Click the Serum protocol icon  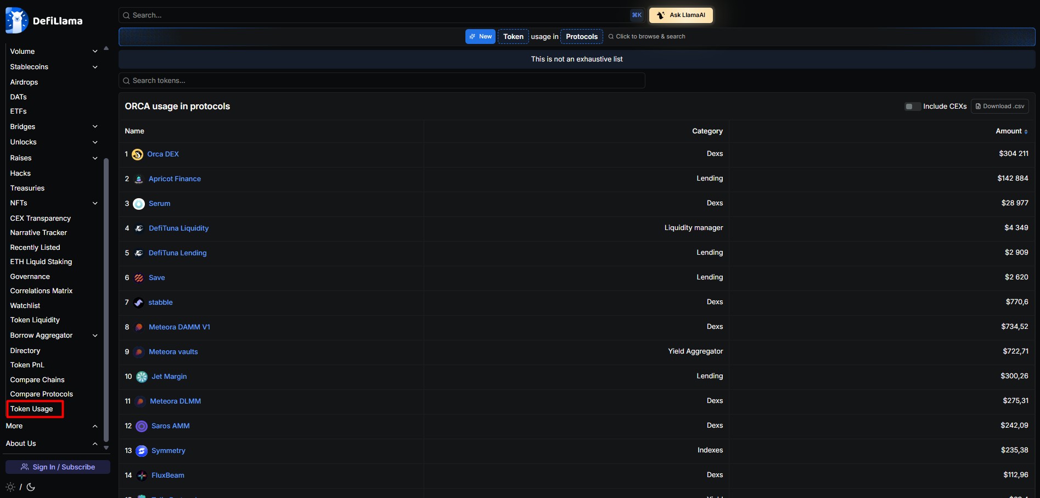coord(139,204)
